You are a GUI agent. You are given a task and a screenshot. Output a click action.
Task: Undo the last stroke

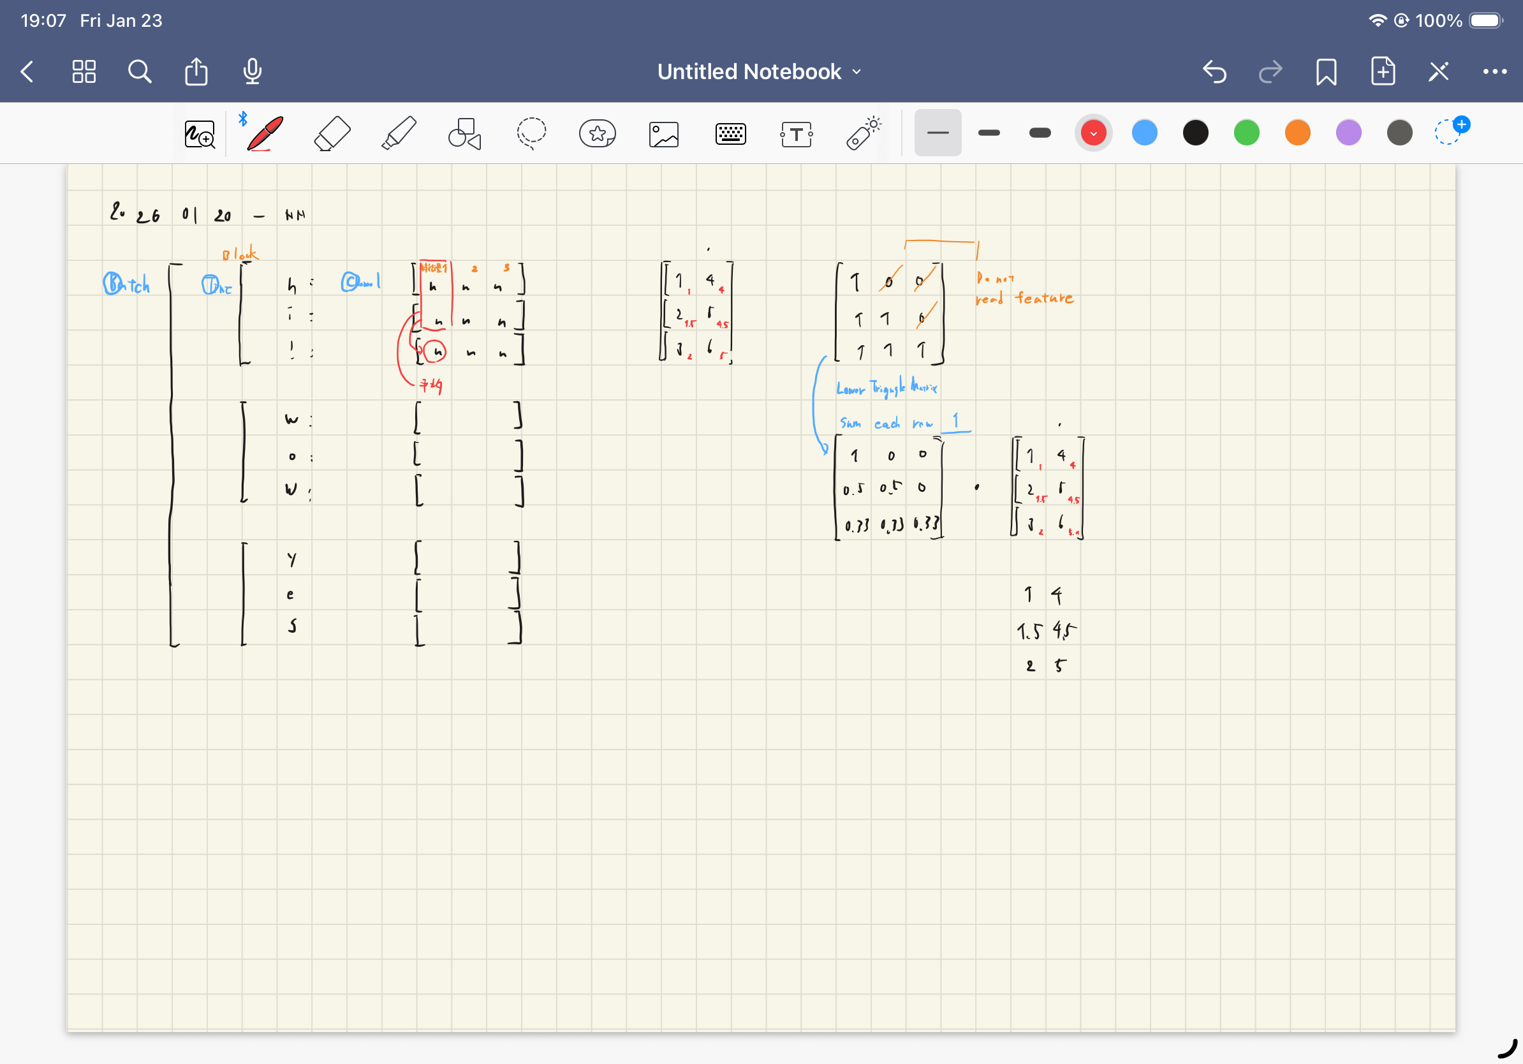point(1214,71)
